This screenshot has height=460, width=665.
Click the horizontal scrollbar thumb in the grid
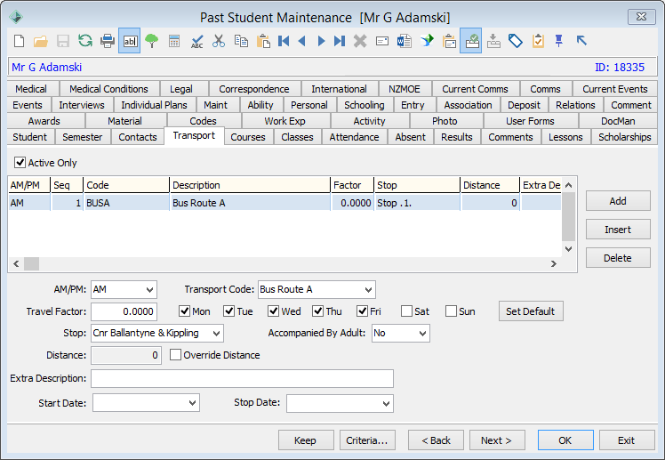31,263
